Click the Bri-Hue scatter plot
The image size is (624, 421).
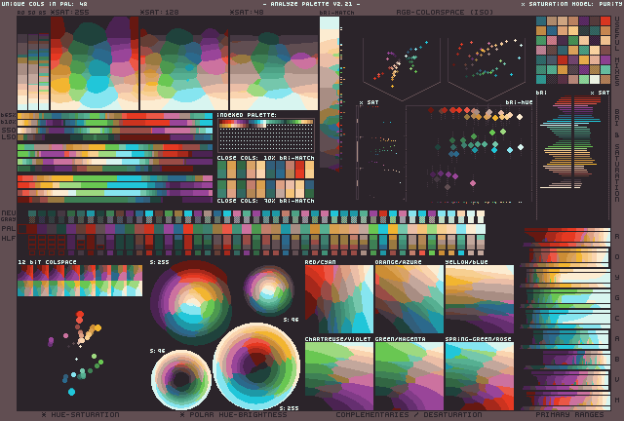tap(468, 146)
